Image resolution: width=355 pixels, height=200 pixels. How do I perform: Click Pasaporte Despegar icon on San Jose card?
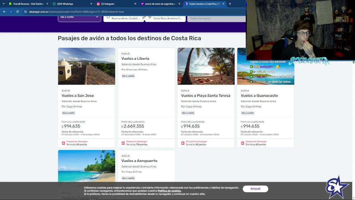click(63, 143)
